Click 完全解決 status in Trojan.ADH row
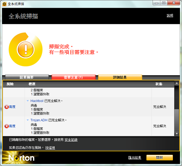Viewport: 182px width, 166px height. (160, 126)
